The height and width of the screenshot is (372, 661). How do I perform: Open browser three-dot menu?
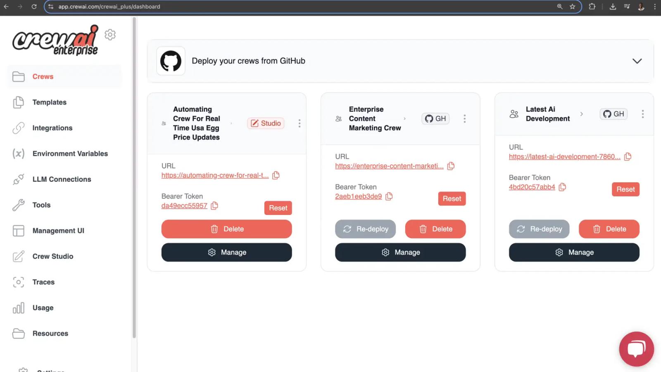pos(655,7)
